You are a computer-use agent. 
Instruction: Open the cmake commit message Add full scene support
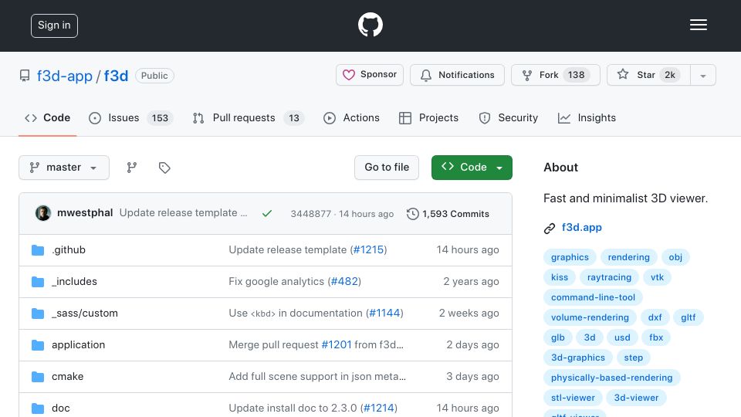click(x=317, y=376)
